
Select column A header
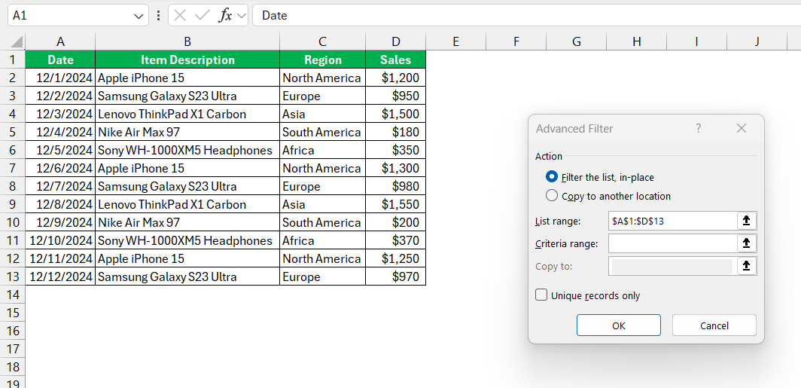pyautogui.click(x=60, y=42)
